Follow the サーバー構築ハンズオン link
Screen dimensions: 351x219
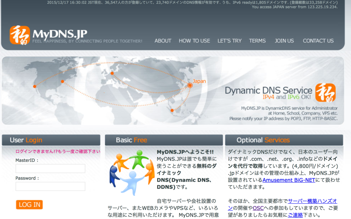[x=313, y=201]
